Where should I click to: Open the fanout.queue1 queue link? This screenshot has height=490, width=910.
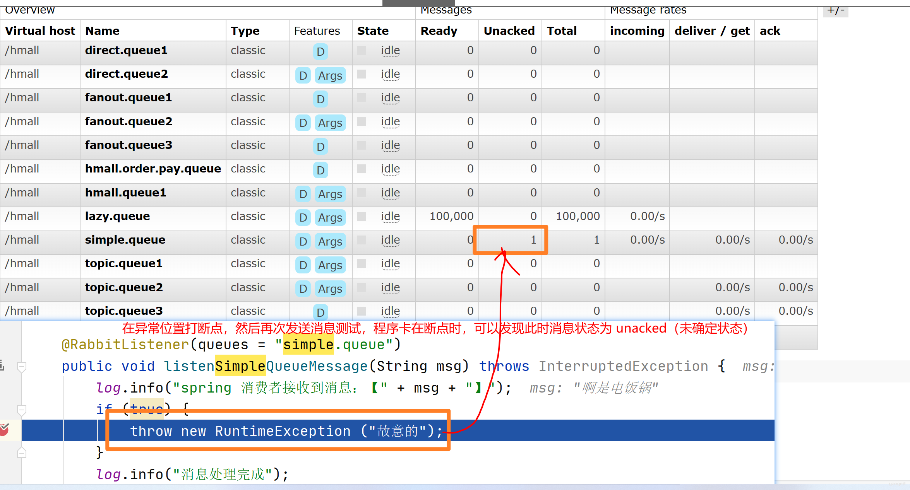tap(129, 98)
